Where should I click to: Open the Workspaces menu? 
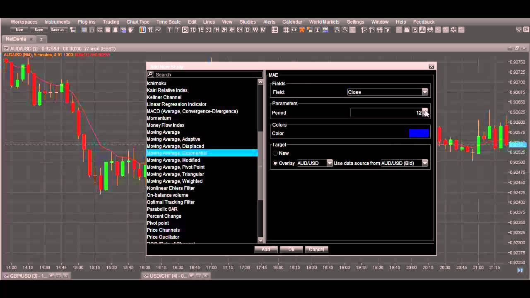[24, 22]
